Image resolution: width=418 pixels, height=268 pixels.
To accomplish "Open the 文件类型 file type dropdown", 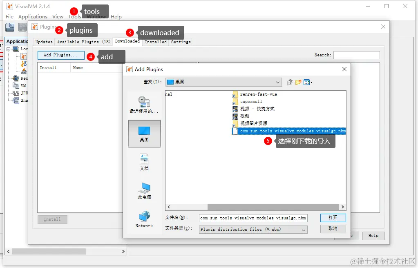I will tap(253, 230).
